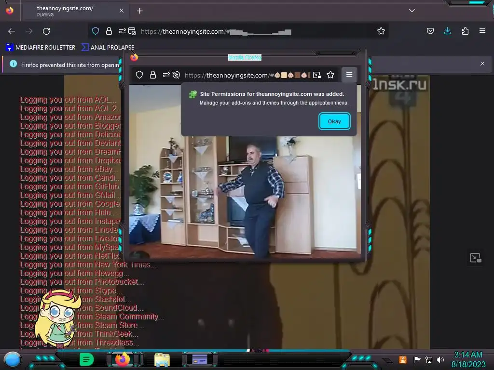Click Site Permissions added message text

pyautogui.click(x=272, y=94)
